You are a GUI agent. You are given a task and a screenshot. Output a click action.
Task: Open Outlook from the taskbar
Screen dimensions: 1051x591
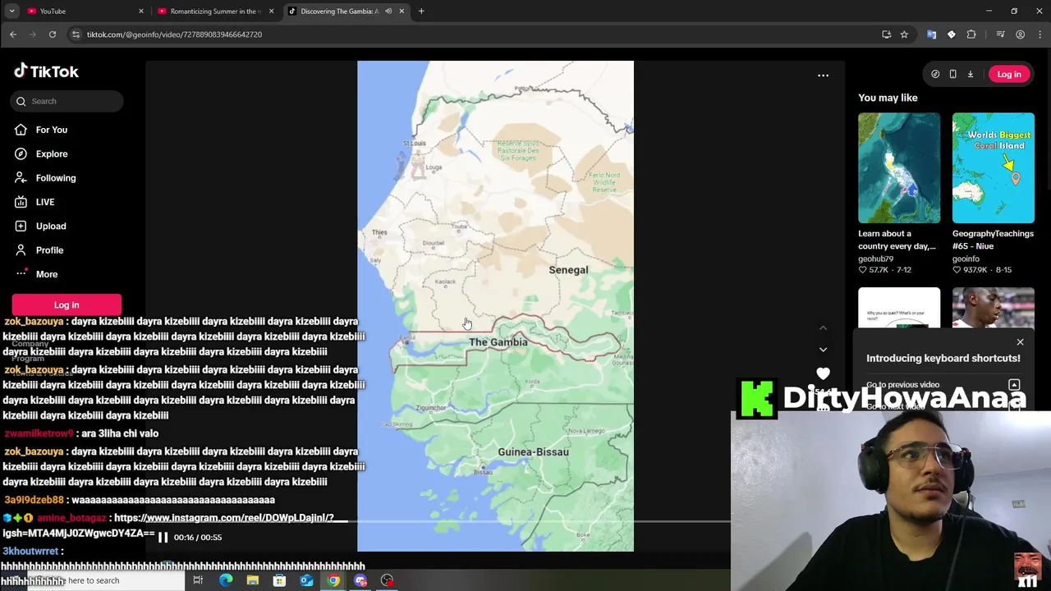306,580
